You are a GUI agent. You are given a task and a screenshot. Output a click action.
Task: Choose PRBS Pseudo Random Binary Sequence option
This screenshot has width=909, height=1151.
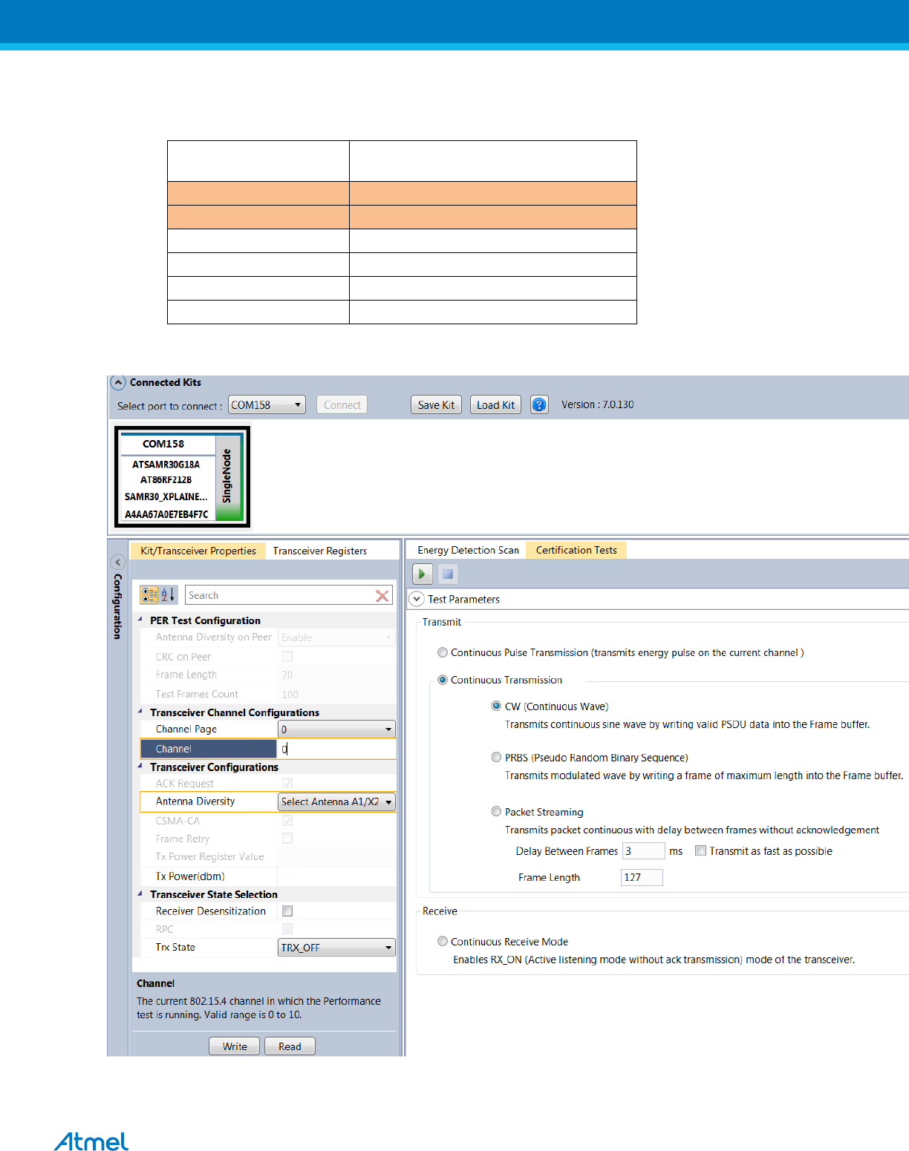click(x=496, y=757)
